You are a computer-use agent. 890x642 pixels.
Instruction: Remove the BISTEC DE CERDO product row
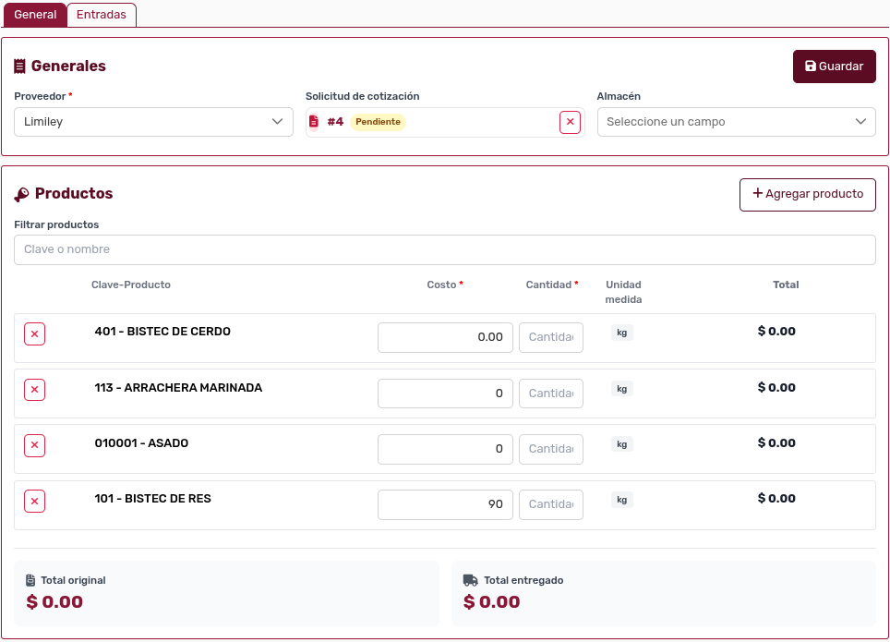pyautogui.click(x=34, y=334)
